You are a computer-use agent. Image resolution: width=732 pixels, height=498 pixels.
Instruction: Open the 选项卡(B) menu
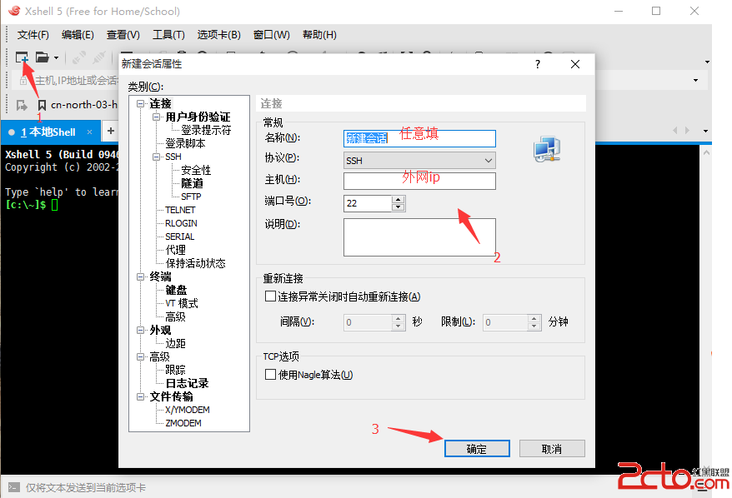pyautogui.click(x=219, y=35)
